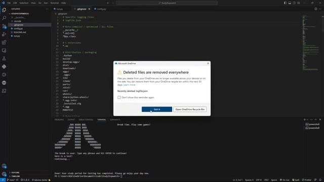Select the first powershell terminal entry
Image resolution: width=324 pixels, height=182 pixels.
[312, 124]
